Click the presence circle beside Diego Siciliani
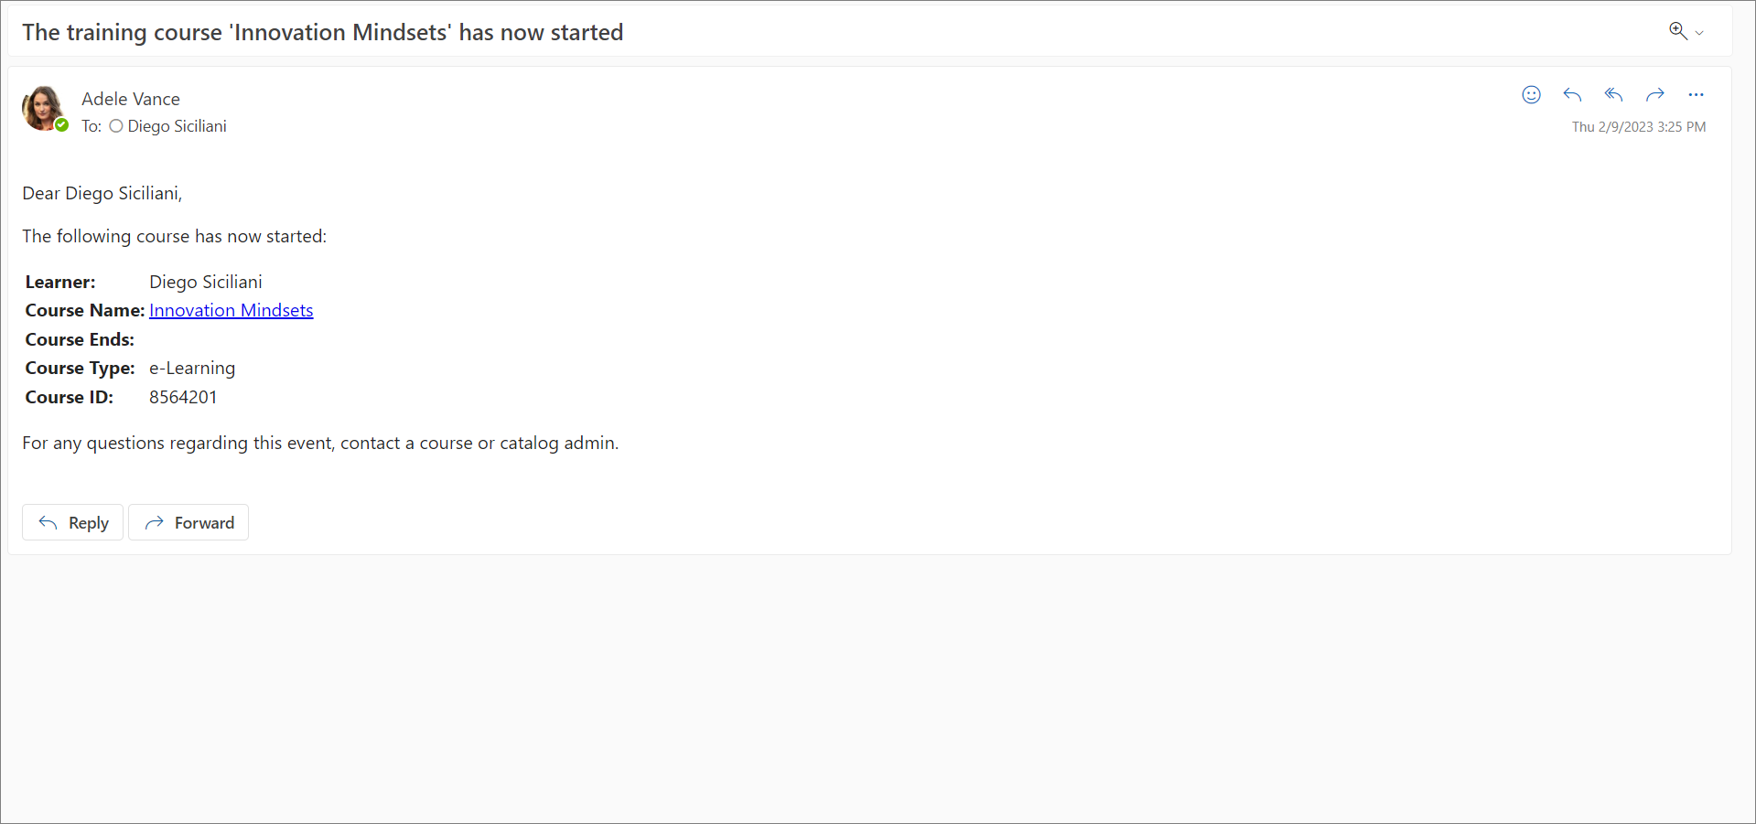Image resolution: width=1756 pixels, height=824 pixels. pos(116,126)
